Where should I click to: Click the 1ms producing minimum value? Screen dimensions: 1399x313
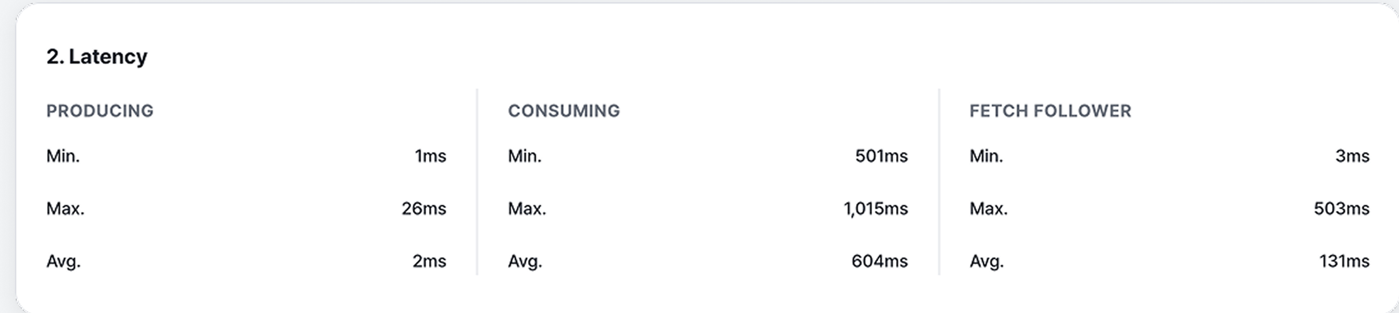pos(430,156)
